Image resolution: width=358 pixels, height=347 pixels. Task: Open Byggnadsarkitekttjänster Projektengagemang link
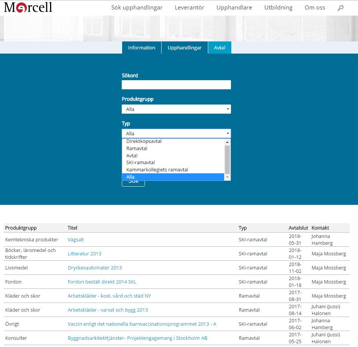pyautogui.click(x=137, y=338)
